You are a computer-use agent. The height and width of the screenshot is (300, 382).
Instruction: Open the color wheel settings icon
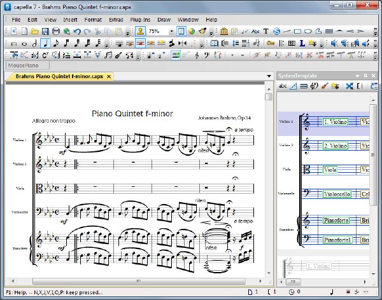192,31
